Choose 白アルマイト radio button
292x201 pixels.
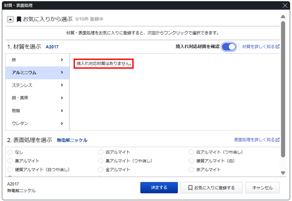tap(101, 152)
